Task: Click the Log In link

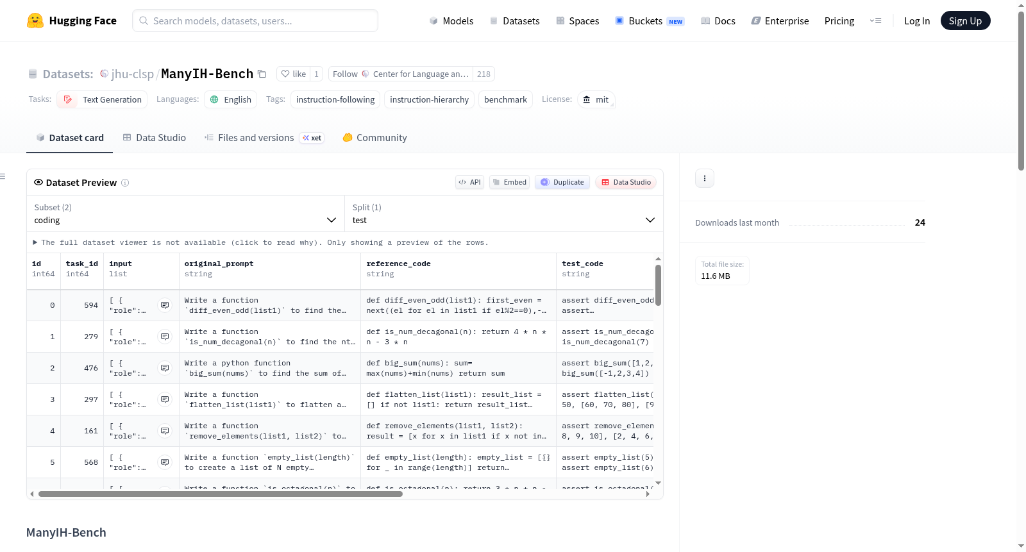Action: (x=917, y=21)
